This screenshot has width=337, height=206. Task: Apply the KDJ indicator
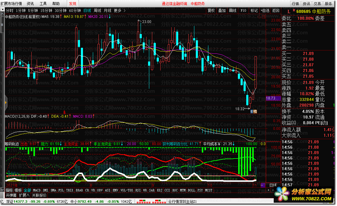[159, 190]
